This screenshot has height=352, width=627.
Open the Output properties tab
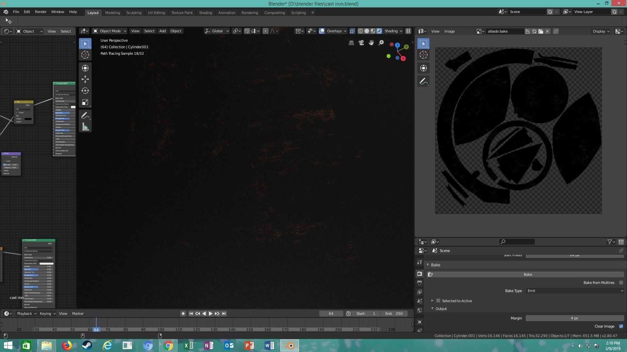[420, 283]
